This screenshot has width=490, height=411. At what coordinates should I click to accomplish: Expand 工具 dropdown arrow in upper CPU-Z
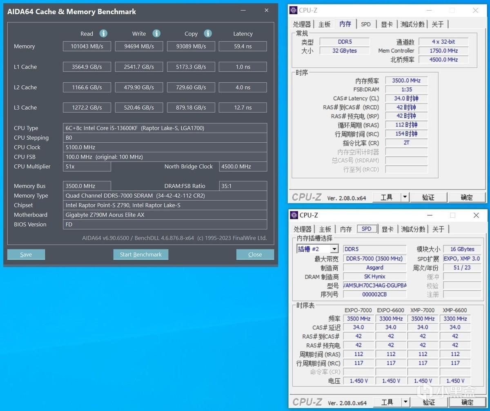(x=405, y=197)
